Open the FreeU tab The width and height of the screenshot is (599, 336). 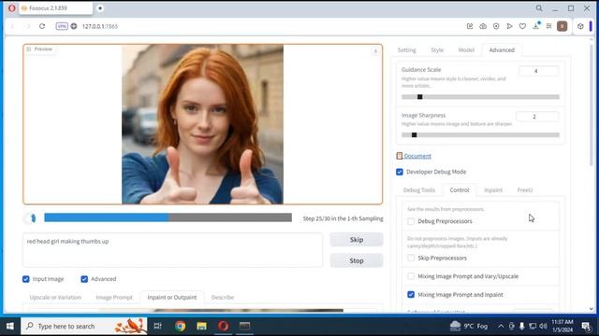pos(525,190)
